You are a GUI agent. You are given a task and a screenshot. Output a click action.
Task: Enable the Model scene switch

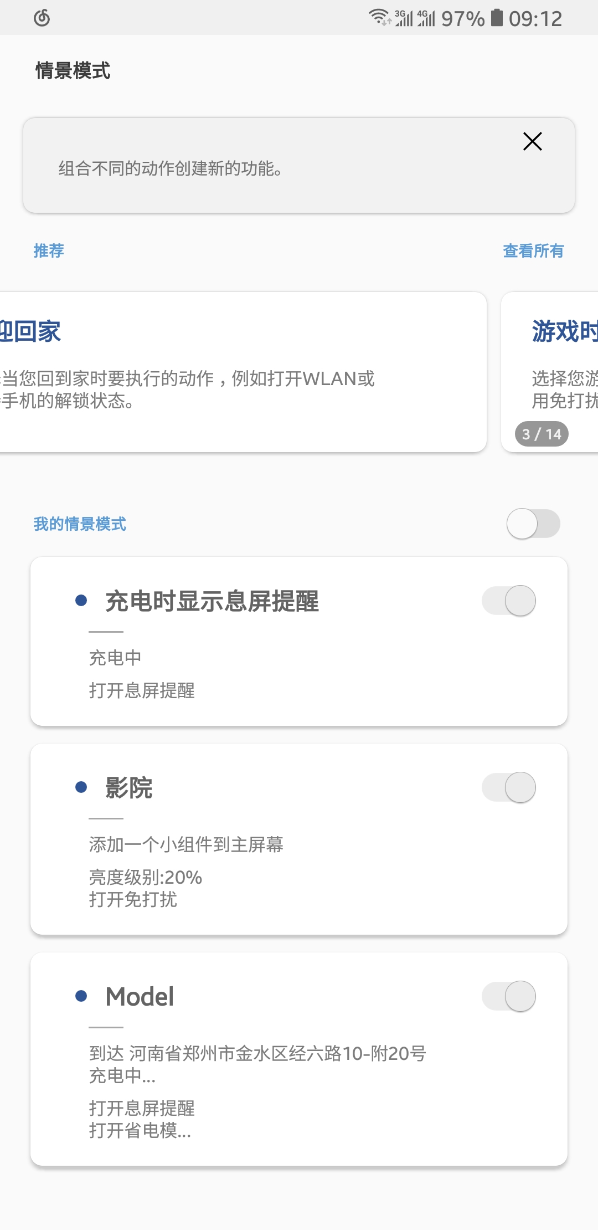(509, 996)
